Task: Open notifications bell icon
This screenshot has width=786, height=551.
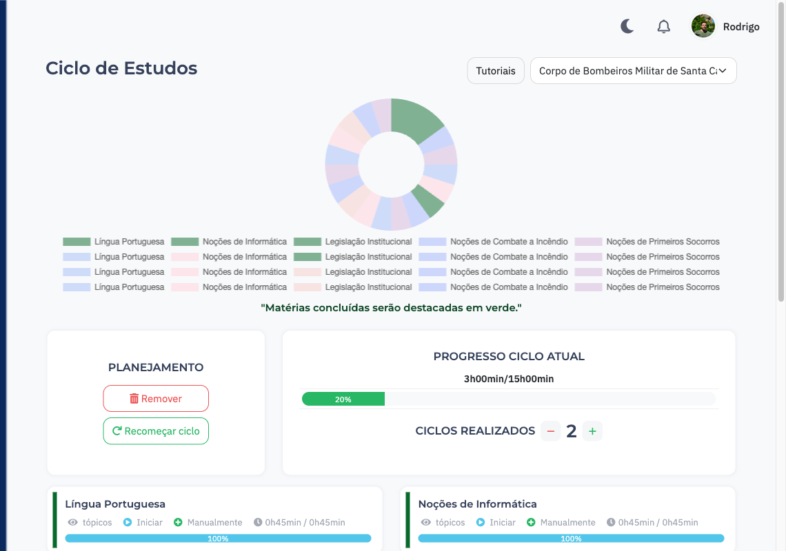Action: pyautogui.click(x=663, y=27)
